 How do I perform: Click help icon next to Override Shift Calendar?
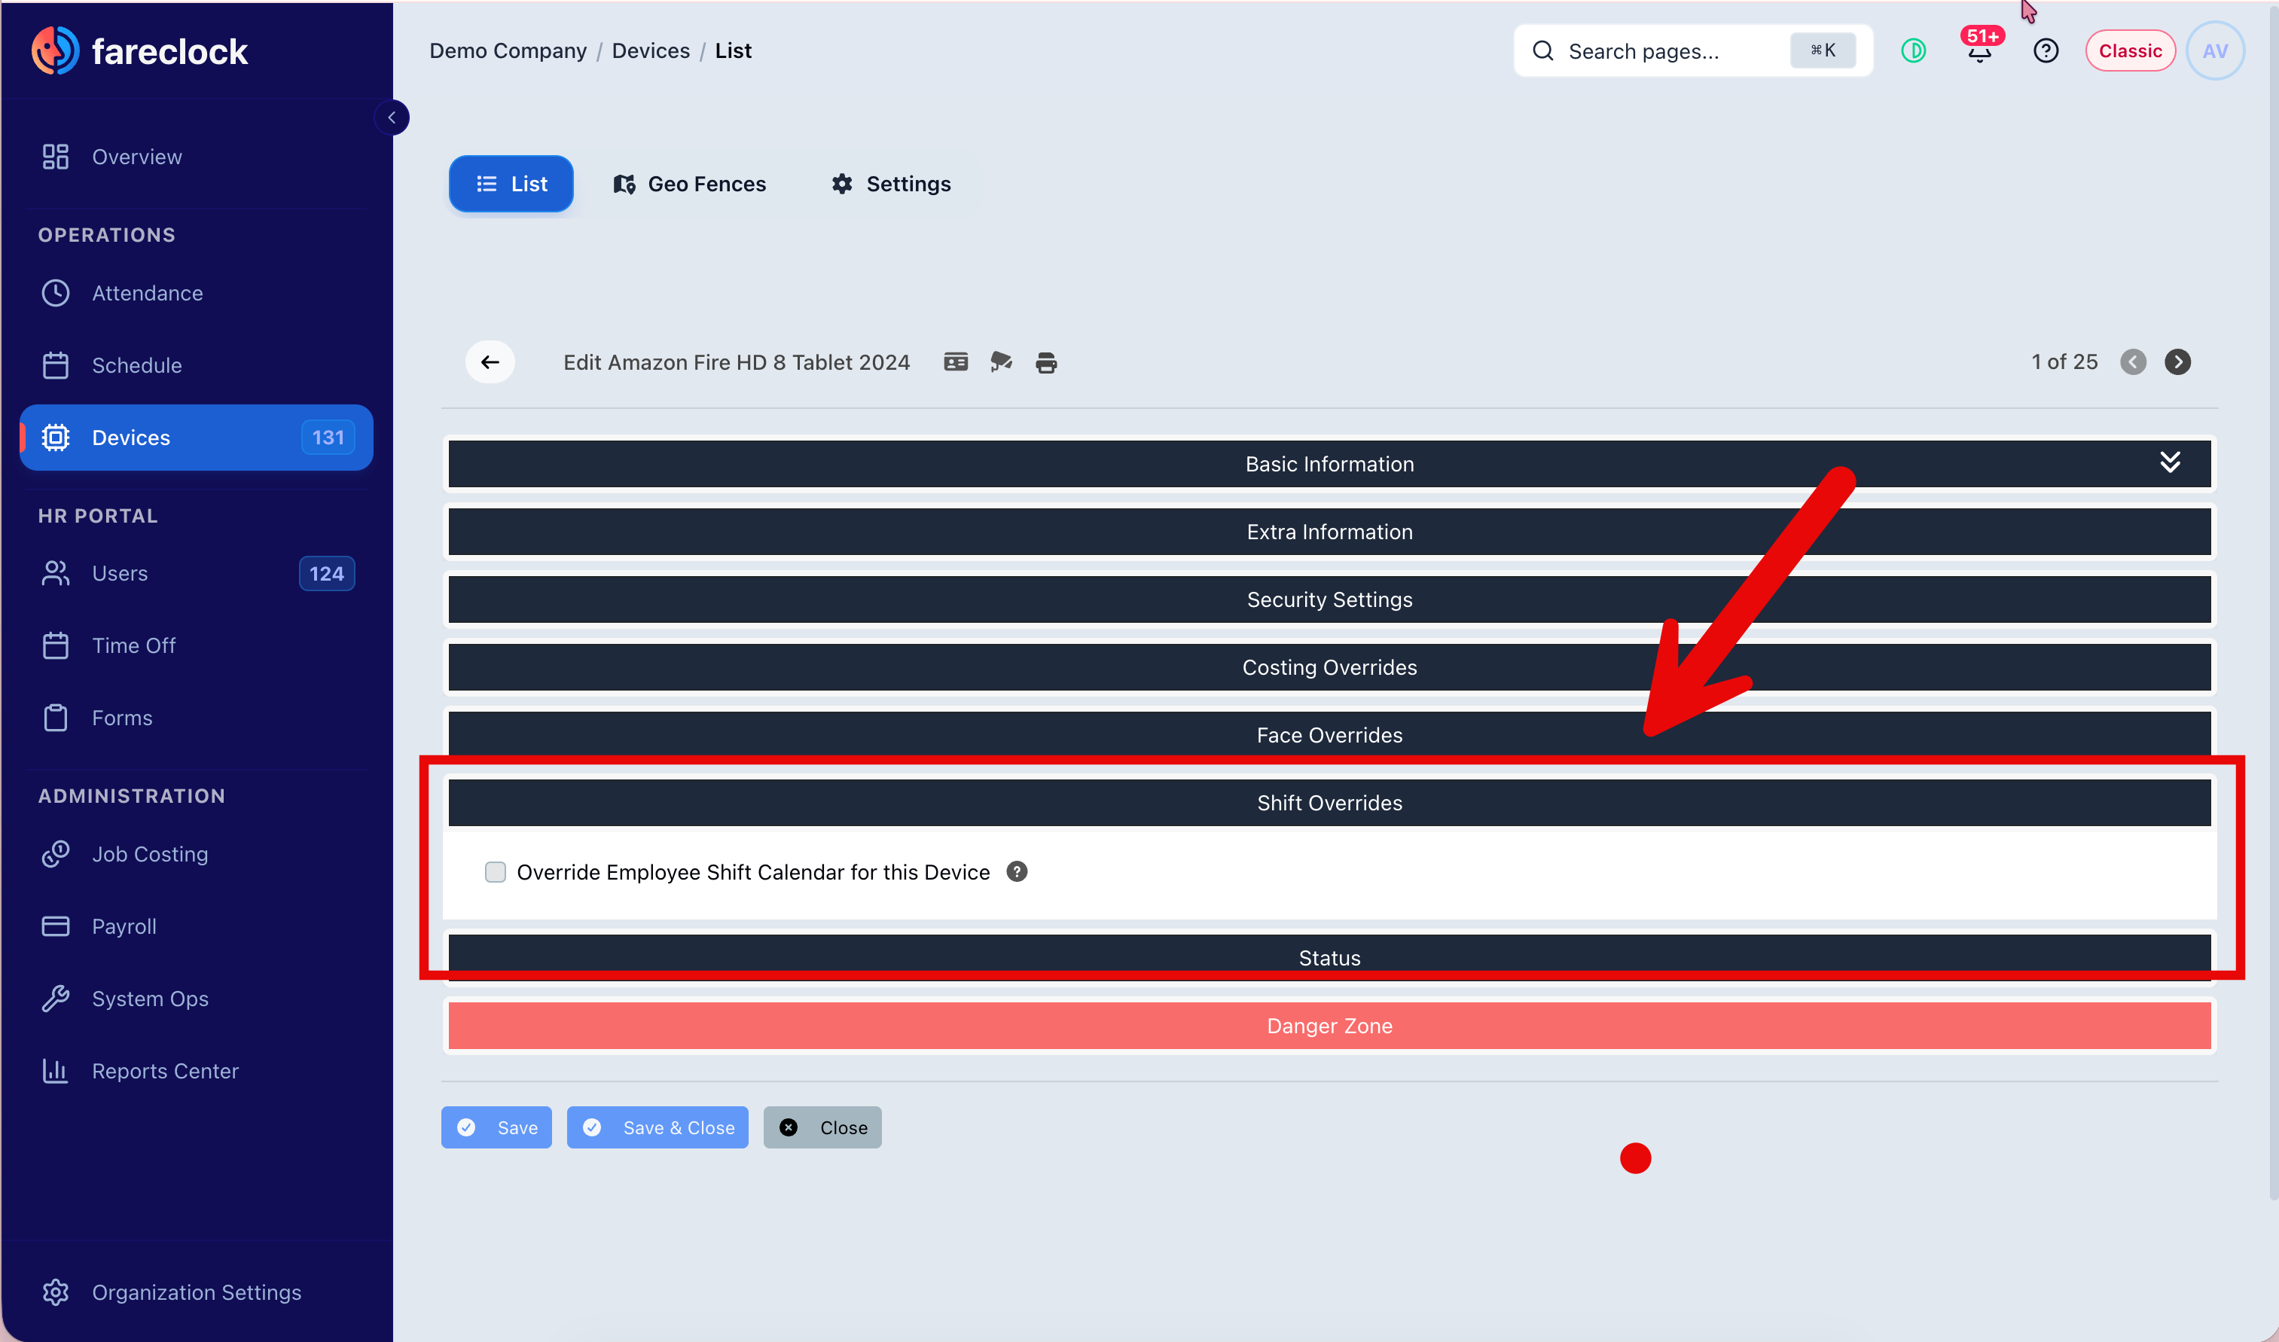[x=1017, y=872]
